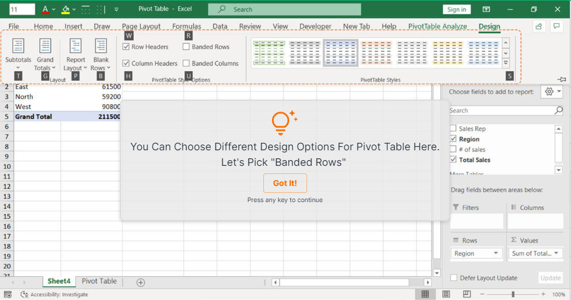571x300 pixels.
Task: Enable Defer Layout Update checkbox
Action: (x=453, y=278)
